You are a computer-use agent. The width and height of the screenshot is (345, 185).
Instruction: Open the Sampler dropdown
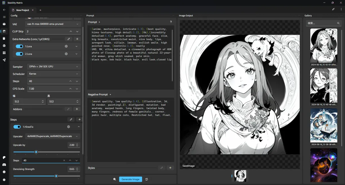(54, 67)
